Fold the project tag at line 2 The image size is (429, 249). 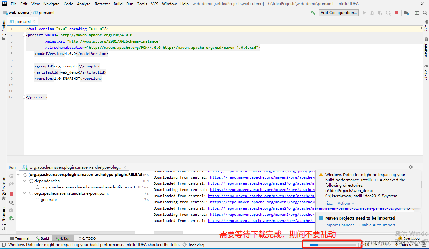coord(24,35)
